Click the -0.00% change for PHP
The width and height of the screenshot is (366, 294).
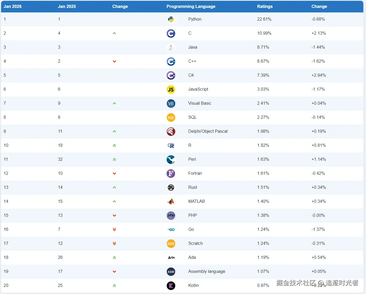point(318,215)
